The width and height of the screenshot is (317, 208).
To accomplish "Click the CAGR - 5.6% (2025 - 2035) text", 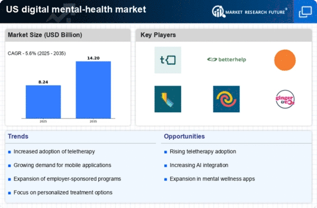I will 36,53.
